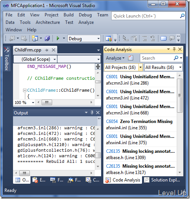Click the Navigate Backward toolbar icon
This screenshot has width=190, height=199.
12,38
